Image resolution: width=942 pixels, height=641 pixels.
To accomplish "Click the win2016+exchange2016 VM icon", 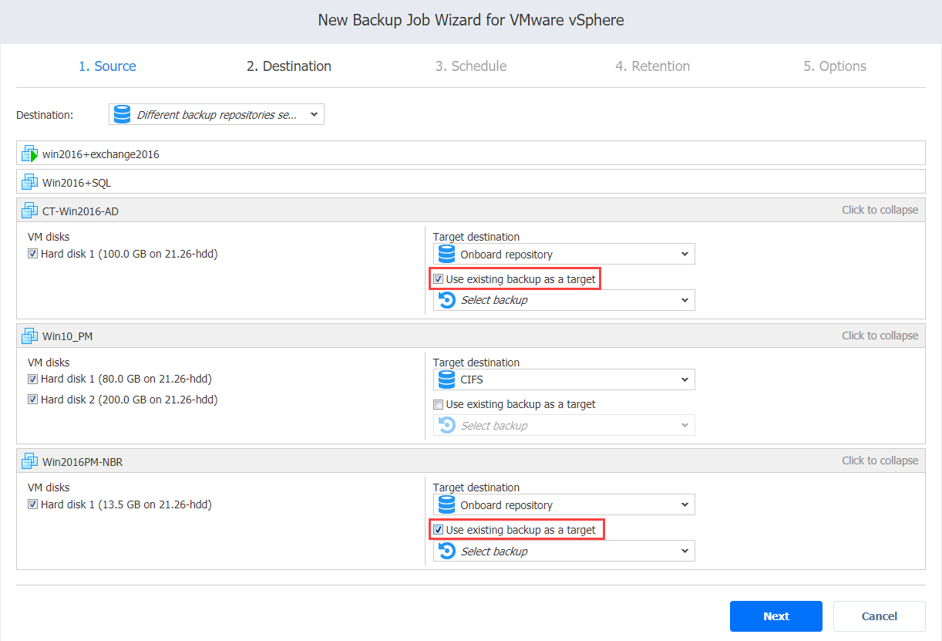I will (x=29, y=154).
